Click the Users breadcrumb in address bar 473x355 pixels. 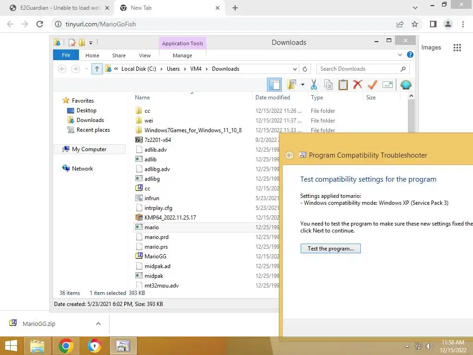pyautogui.click(x=173, y=69)
